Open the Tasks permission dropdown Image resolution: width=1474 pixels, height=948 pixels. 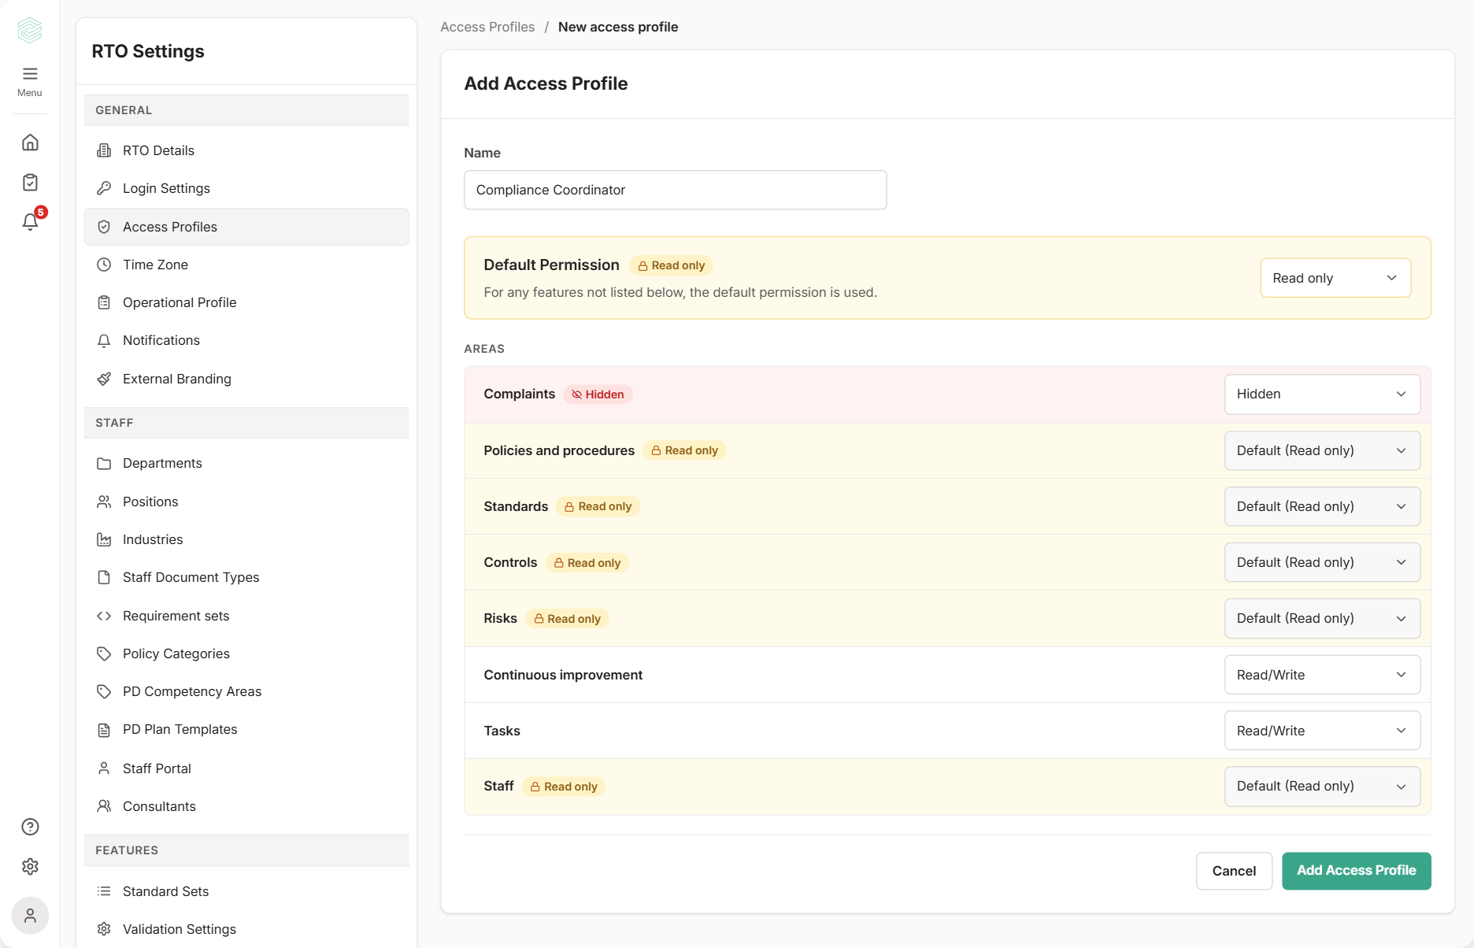pos(1322,731)
